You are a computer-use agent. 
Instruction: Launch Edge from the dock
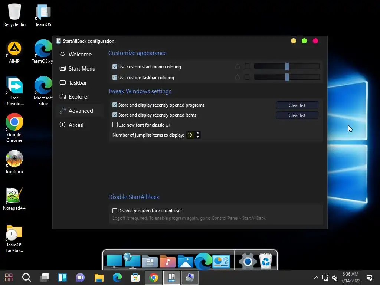[x=203, y=261]
